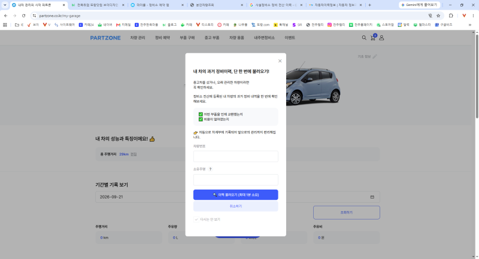Open the 내주변정비소 menu
Screen dimensions: 479x259
[264, 38]
